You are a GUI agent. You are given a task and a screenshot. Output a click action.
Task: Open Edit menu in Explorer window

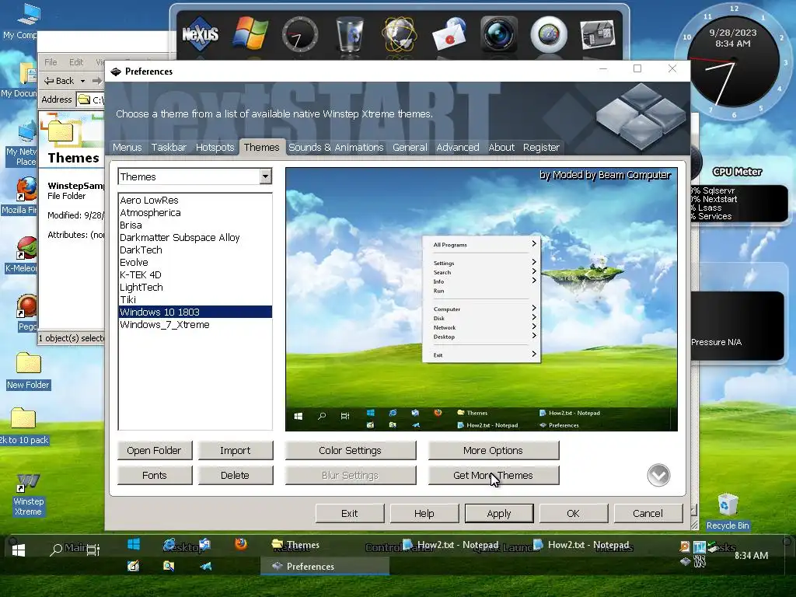[76, 62]
